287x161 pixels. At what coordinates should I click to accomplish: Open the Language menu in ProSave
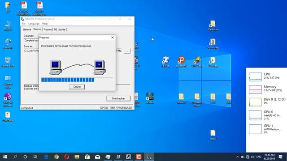[x=34, y=24]
